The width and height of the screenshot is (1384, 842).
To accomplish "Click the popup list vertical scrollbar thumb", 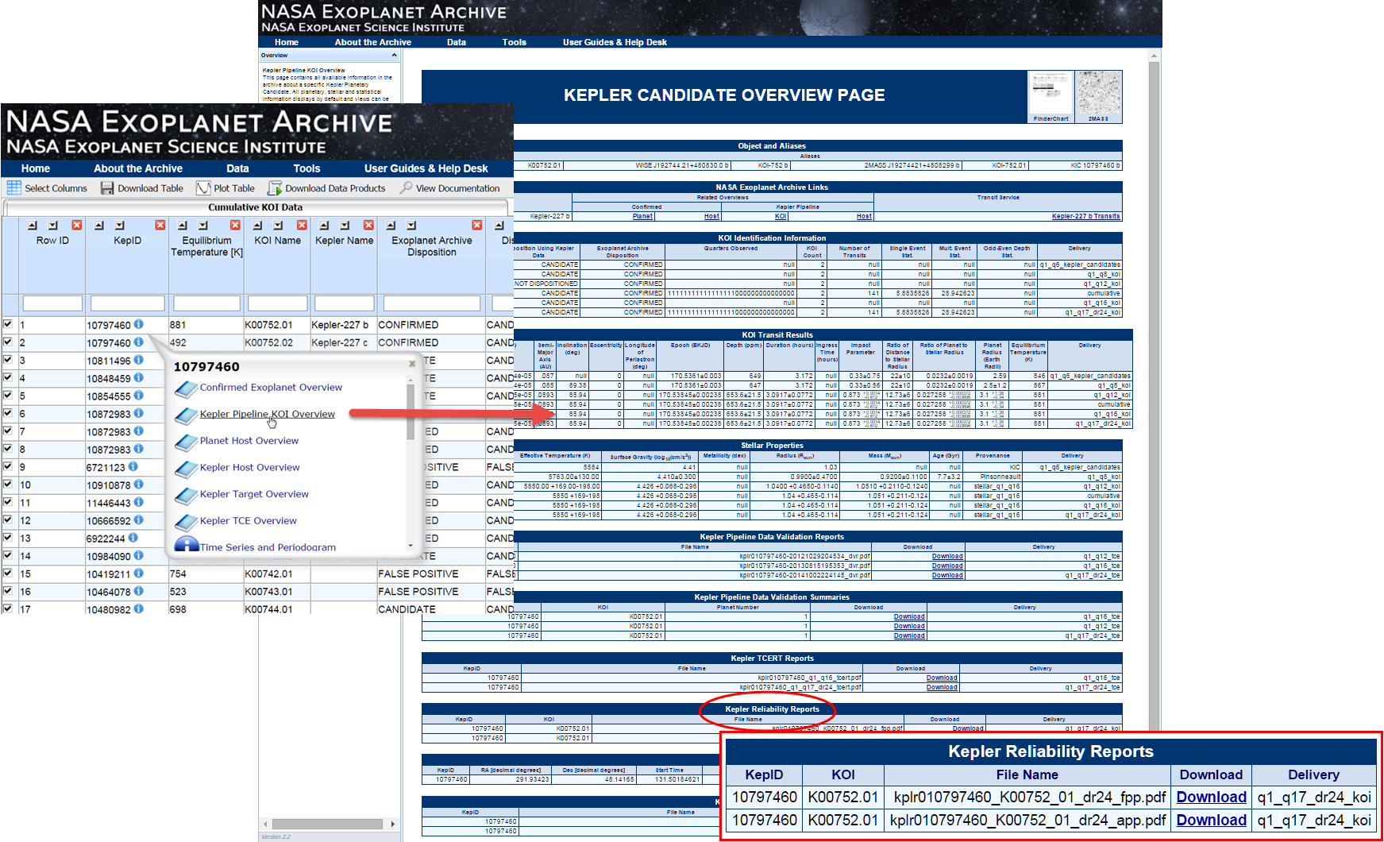I will [411, 411].
